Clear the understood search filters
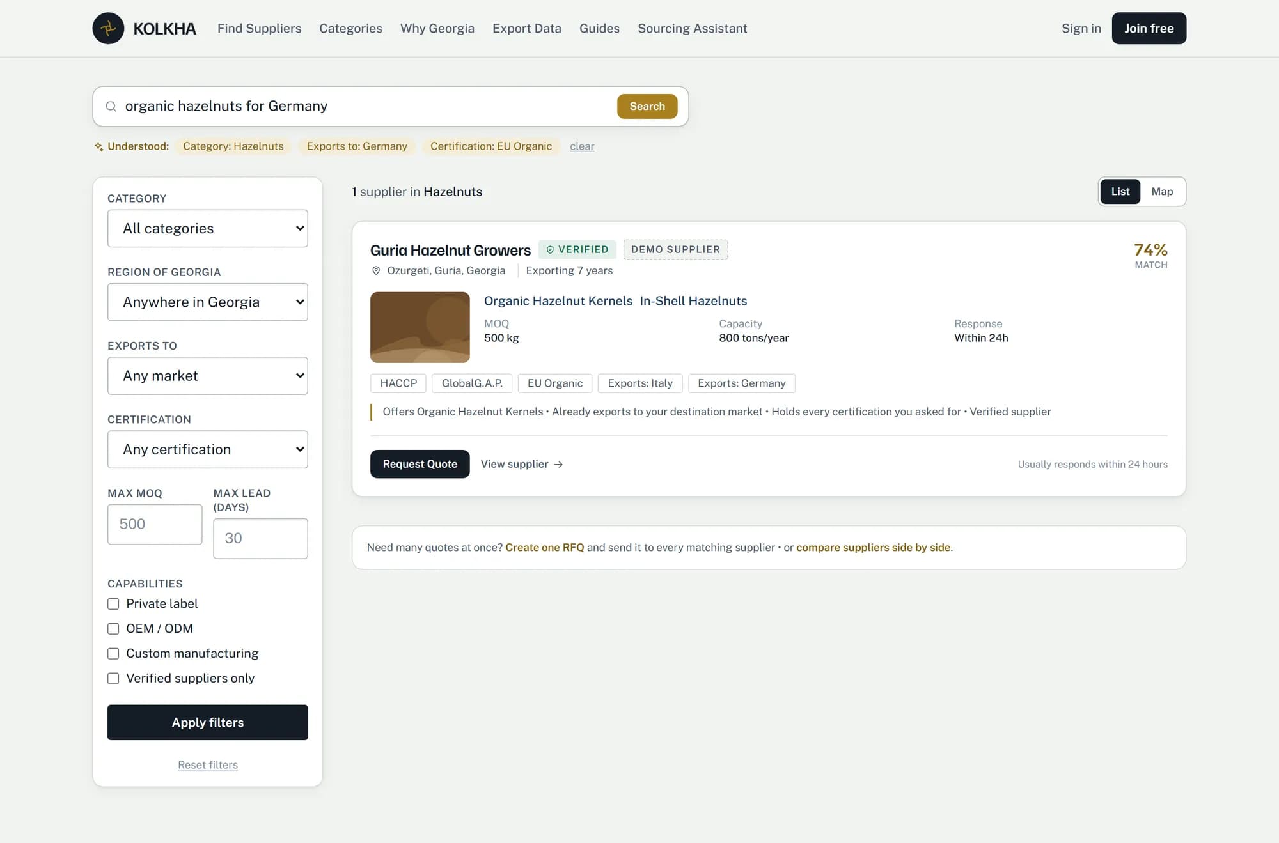1279x843 pixels. 582,146
